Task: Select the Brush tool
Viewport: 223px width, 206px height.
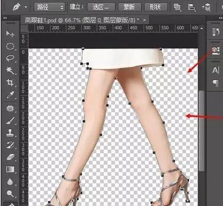Action: pos(10,120)
